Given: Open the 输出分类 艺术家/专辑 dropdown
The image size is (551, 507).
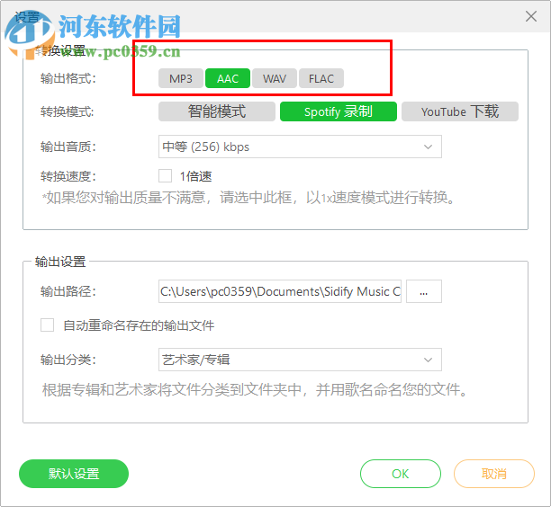Looking at the screenshot, I should pyautogui.click(x=300, y=360).
